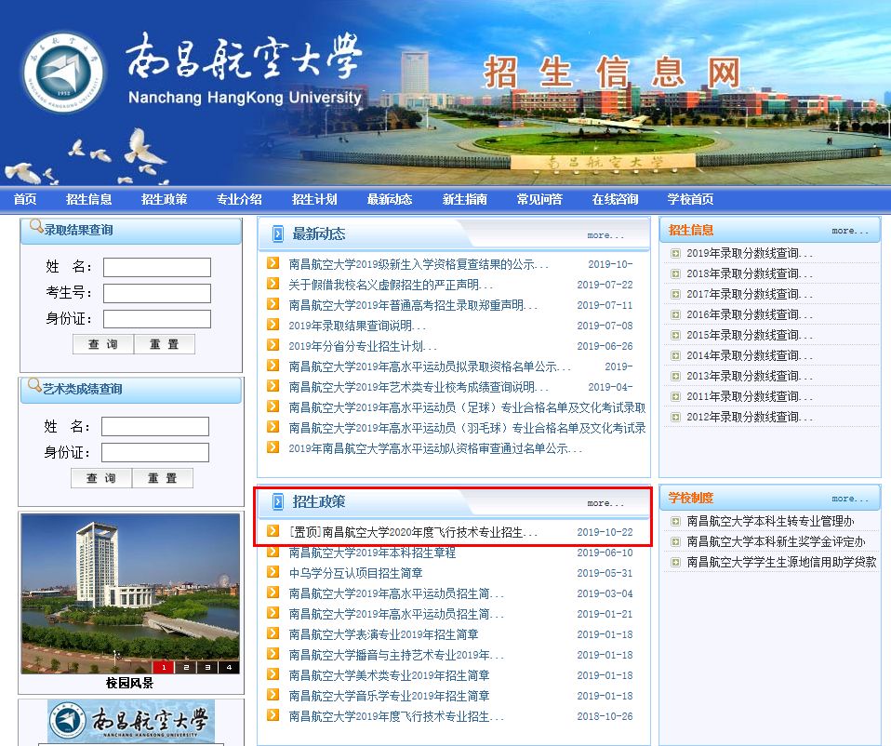Open 南昌航空大学学生生源地信用助学贷款 link
Viewport: 891px width, 746px height.
(781, 562)
